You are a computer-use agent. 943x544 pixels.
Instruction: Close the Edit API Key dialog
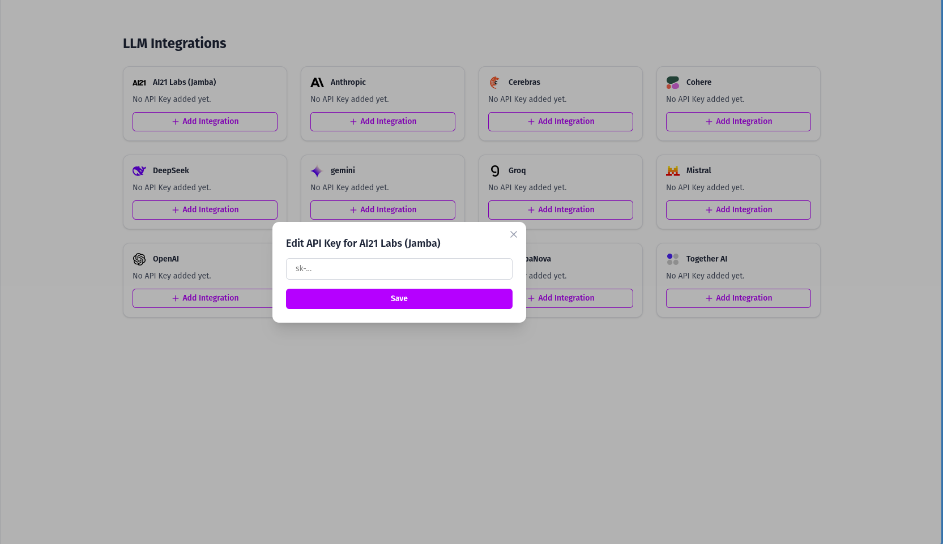514,234
